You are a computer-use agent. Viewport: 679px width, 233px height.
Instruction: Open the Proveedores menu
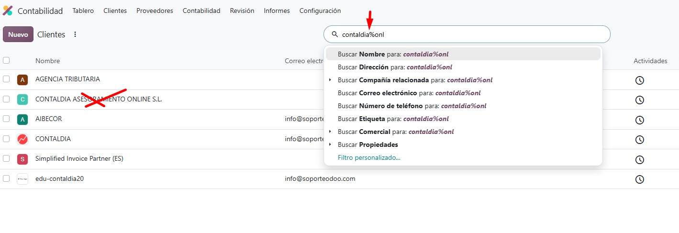click(x=155, y=11)
